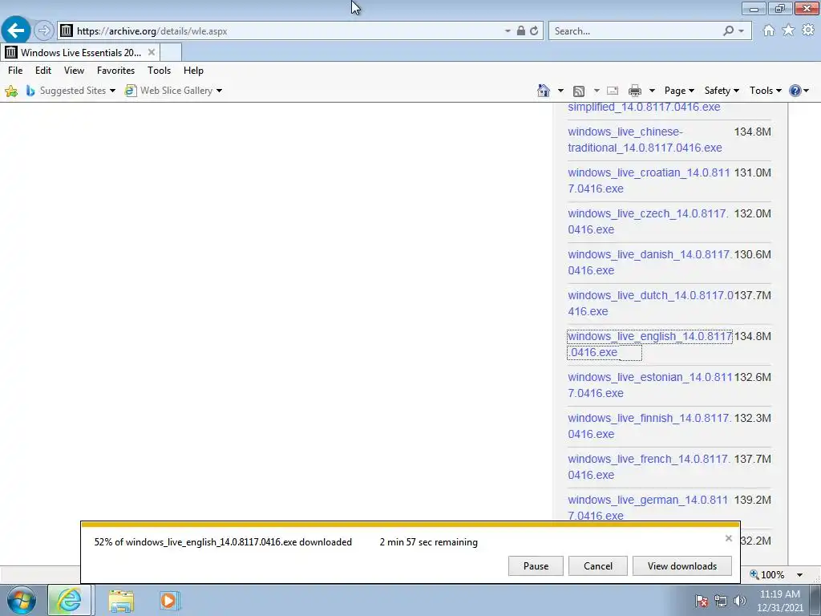Click the network tray icon

[x=721, y=601]
